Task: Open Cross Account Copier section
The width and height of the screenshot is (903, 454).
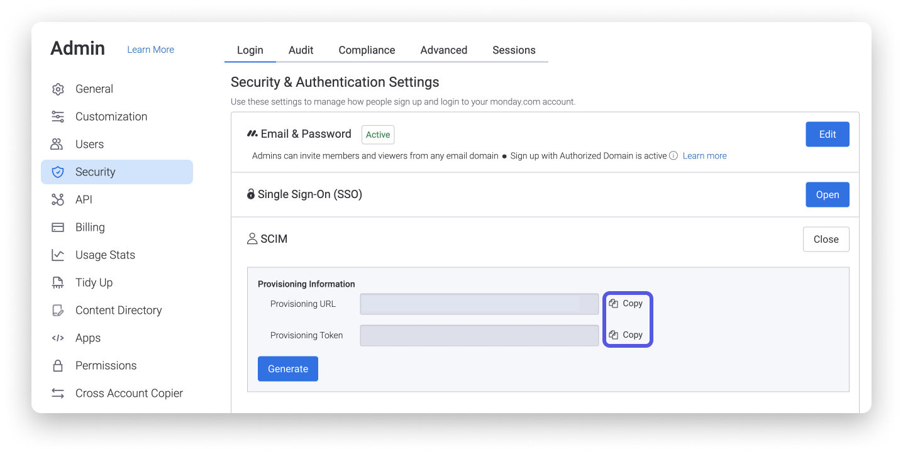Action: pos(128,393)
